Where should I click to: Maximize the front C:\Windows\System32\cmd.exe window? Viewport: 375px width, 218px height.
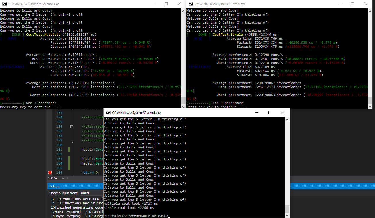(x=270, y=112)
